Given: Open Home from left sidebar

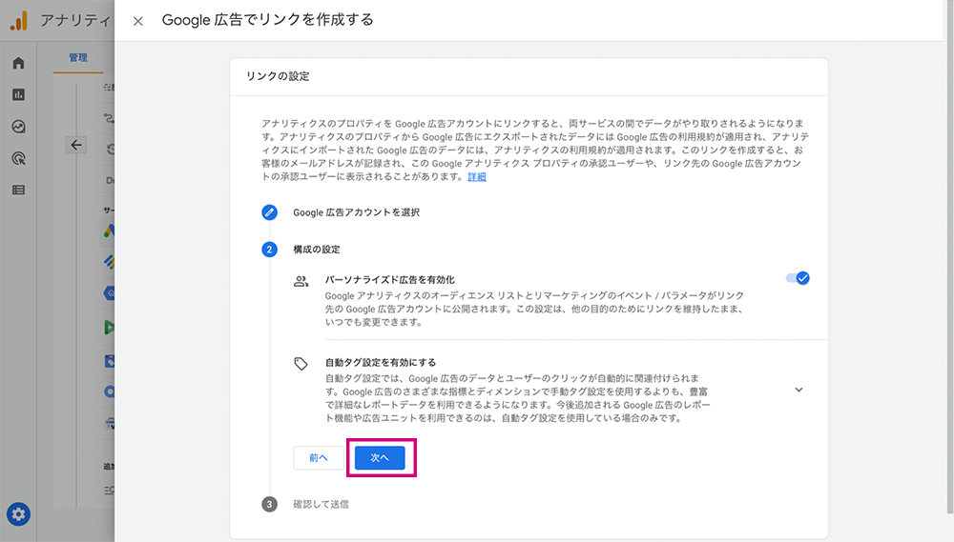Looking at the screenshot, I should [x=18, y=63].
